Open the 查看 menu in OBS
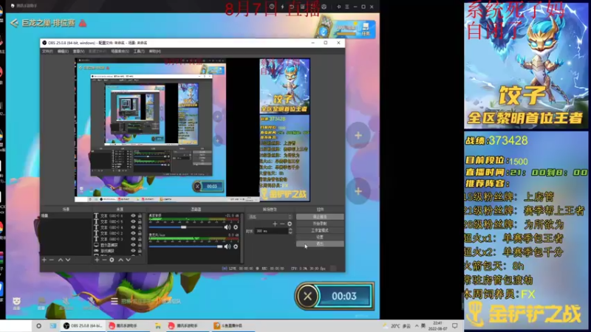The image size is (591, 332). pos(78,51)
